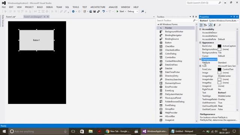This screenshot has height=135, width=240.
Task: Pin the Toolbox panel
Action: coord(193,16)
